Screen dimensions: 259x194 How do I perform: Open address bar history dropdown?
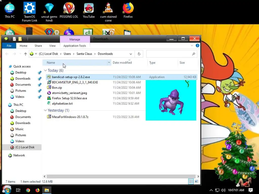[131, 54]
